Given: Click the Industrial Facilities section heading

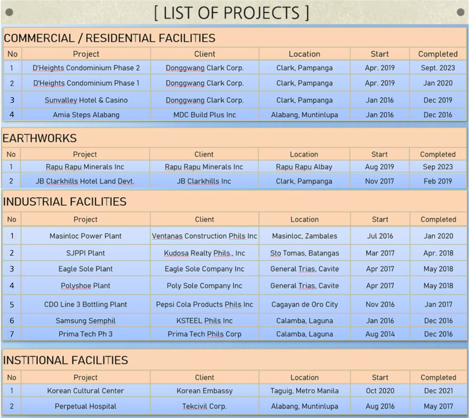Looking at the screenshot, I should coord(65,202).
